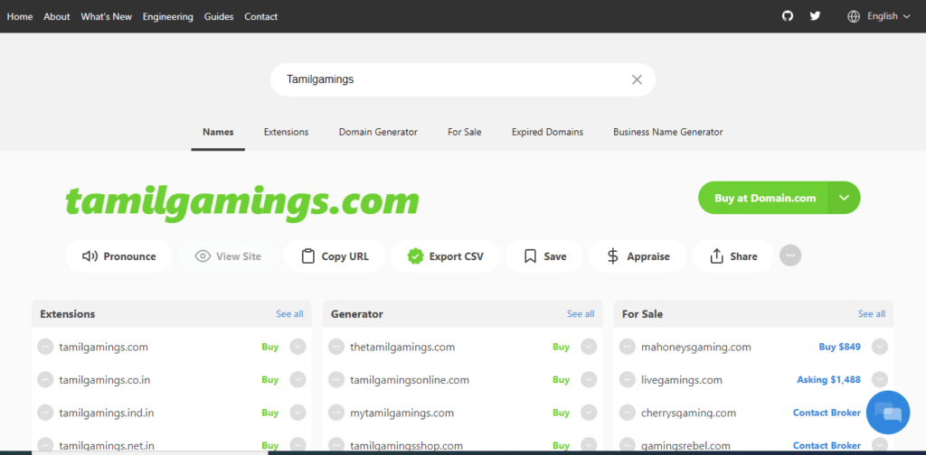Image resolution: width=926 pixels, height=455 pixels.
Task: Click the dots icon beside mahoneysgaming.com
Action: tap(628, 347)
